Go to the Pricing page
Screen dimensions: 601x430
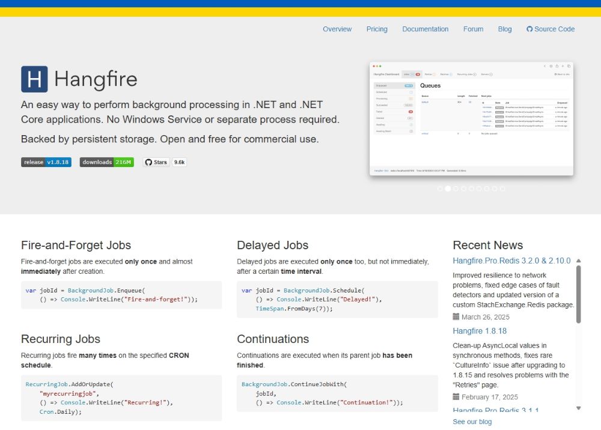[x=377, y=29]
